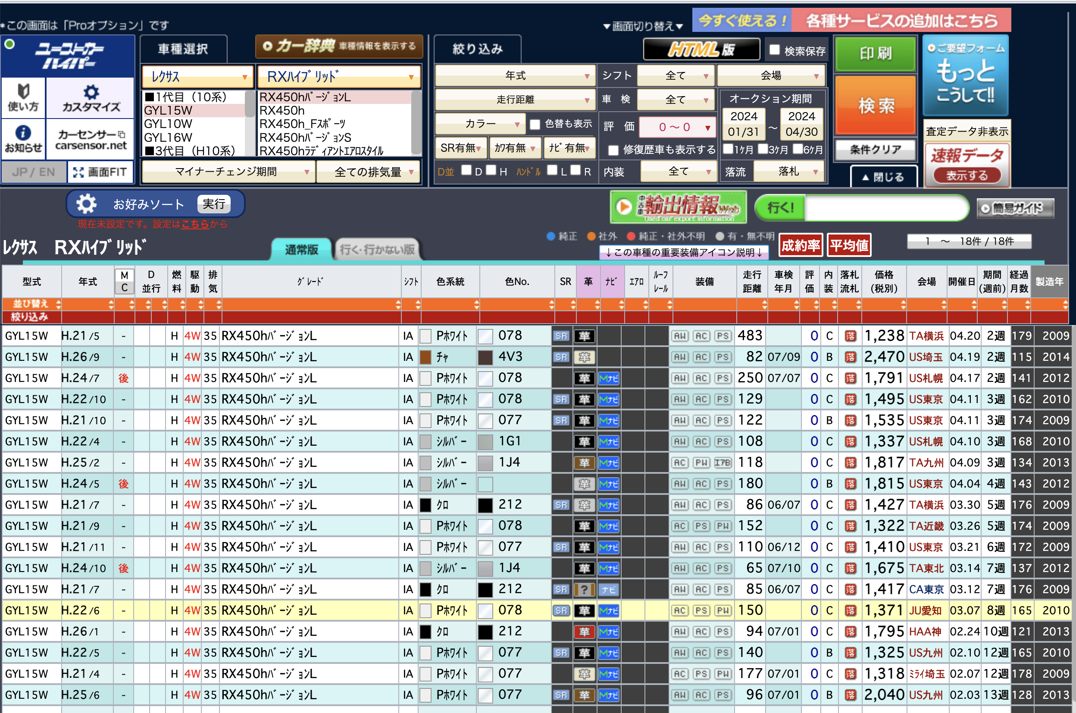Click black 212 swatch in TA横浜 03.30 row
Image resolution: width=1076 pixels, height=713 pixels.
[485, 505]
